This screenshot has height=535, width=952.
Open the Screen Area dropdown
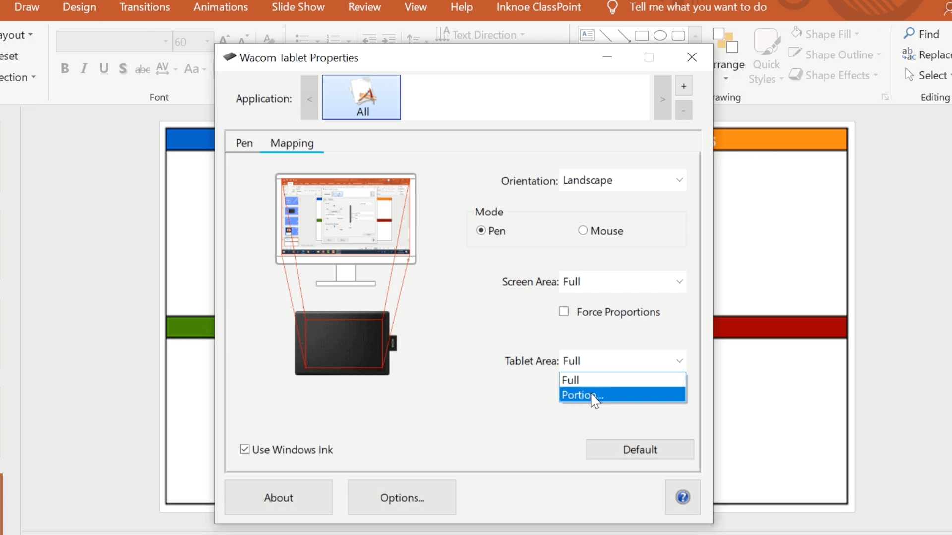click(x=623, y=282)
